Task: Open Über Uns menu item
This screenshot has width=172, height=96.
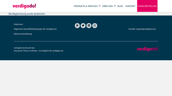Action: point(108,6)
